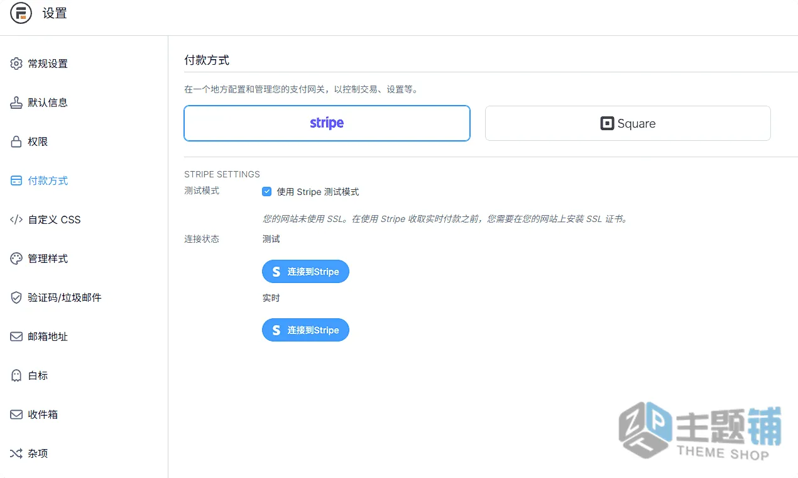This screenshot has width=798, height=478.
Task: Click 连接到Stripe button under 实时
Action: (x=305, y=330)
